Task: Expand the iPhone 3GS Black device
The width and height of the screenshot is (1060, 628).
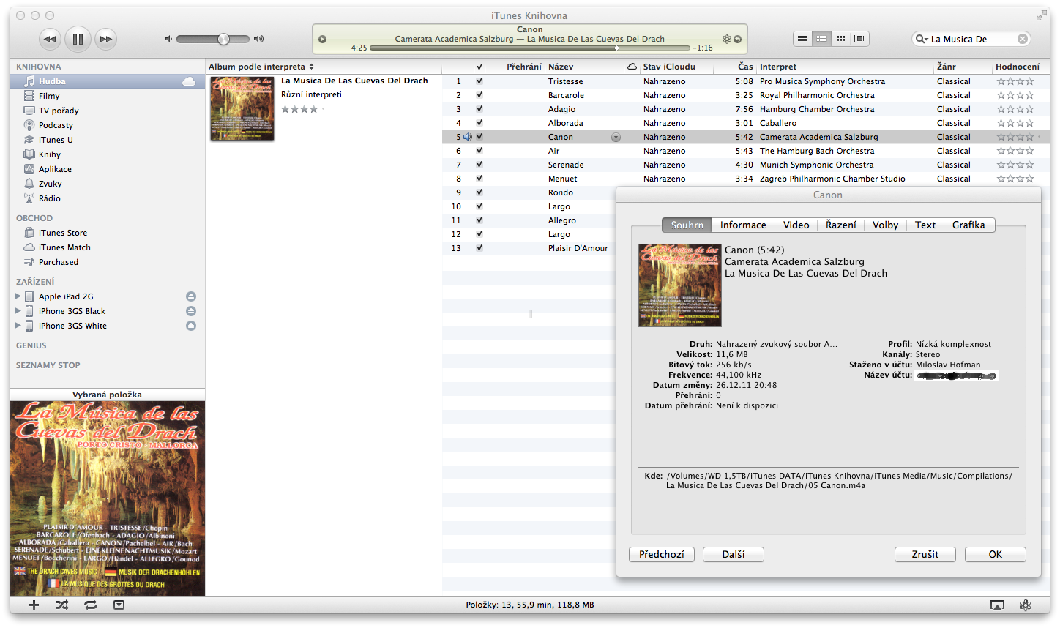Action: (x=18, y=310)
